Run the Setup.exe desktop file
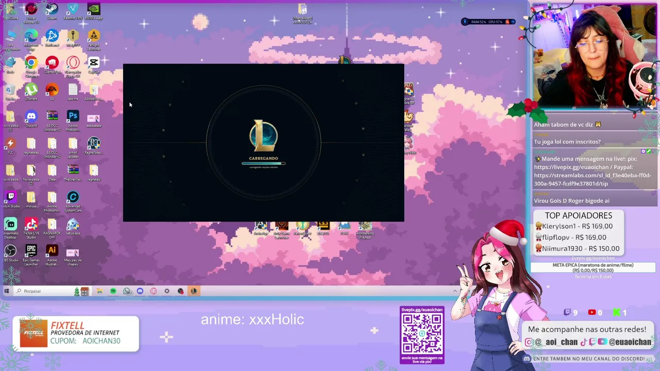The width and height of the screenshot is (660, 371). click(x=73, y=226)
